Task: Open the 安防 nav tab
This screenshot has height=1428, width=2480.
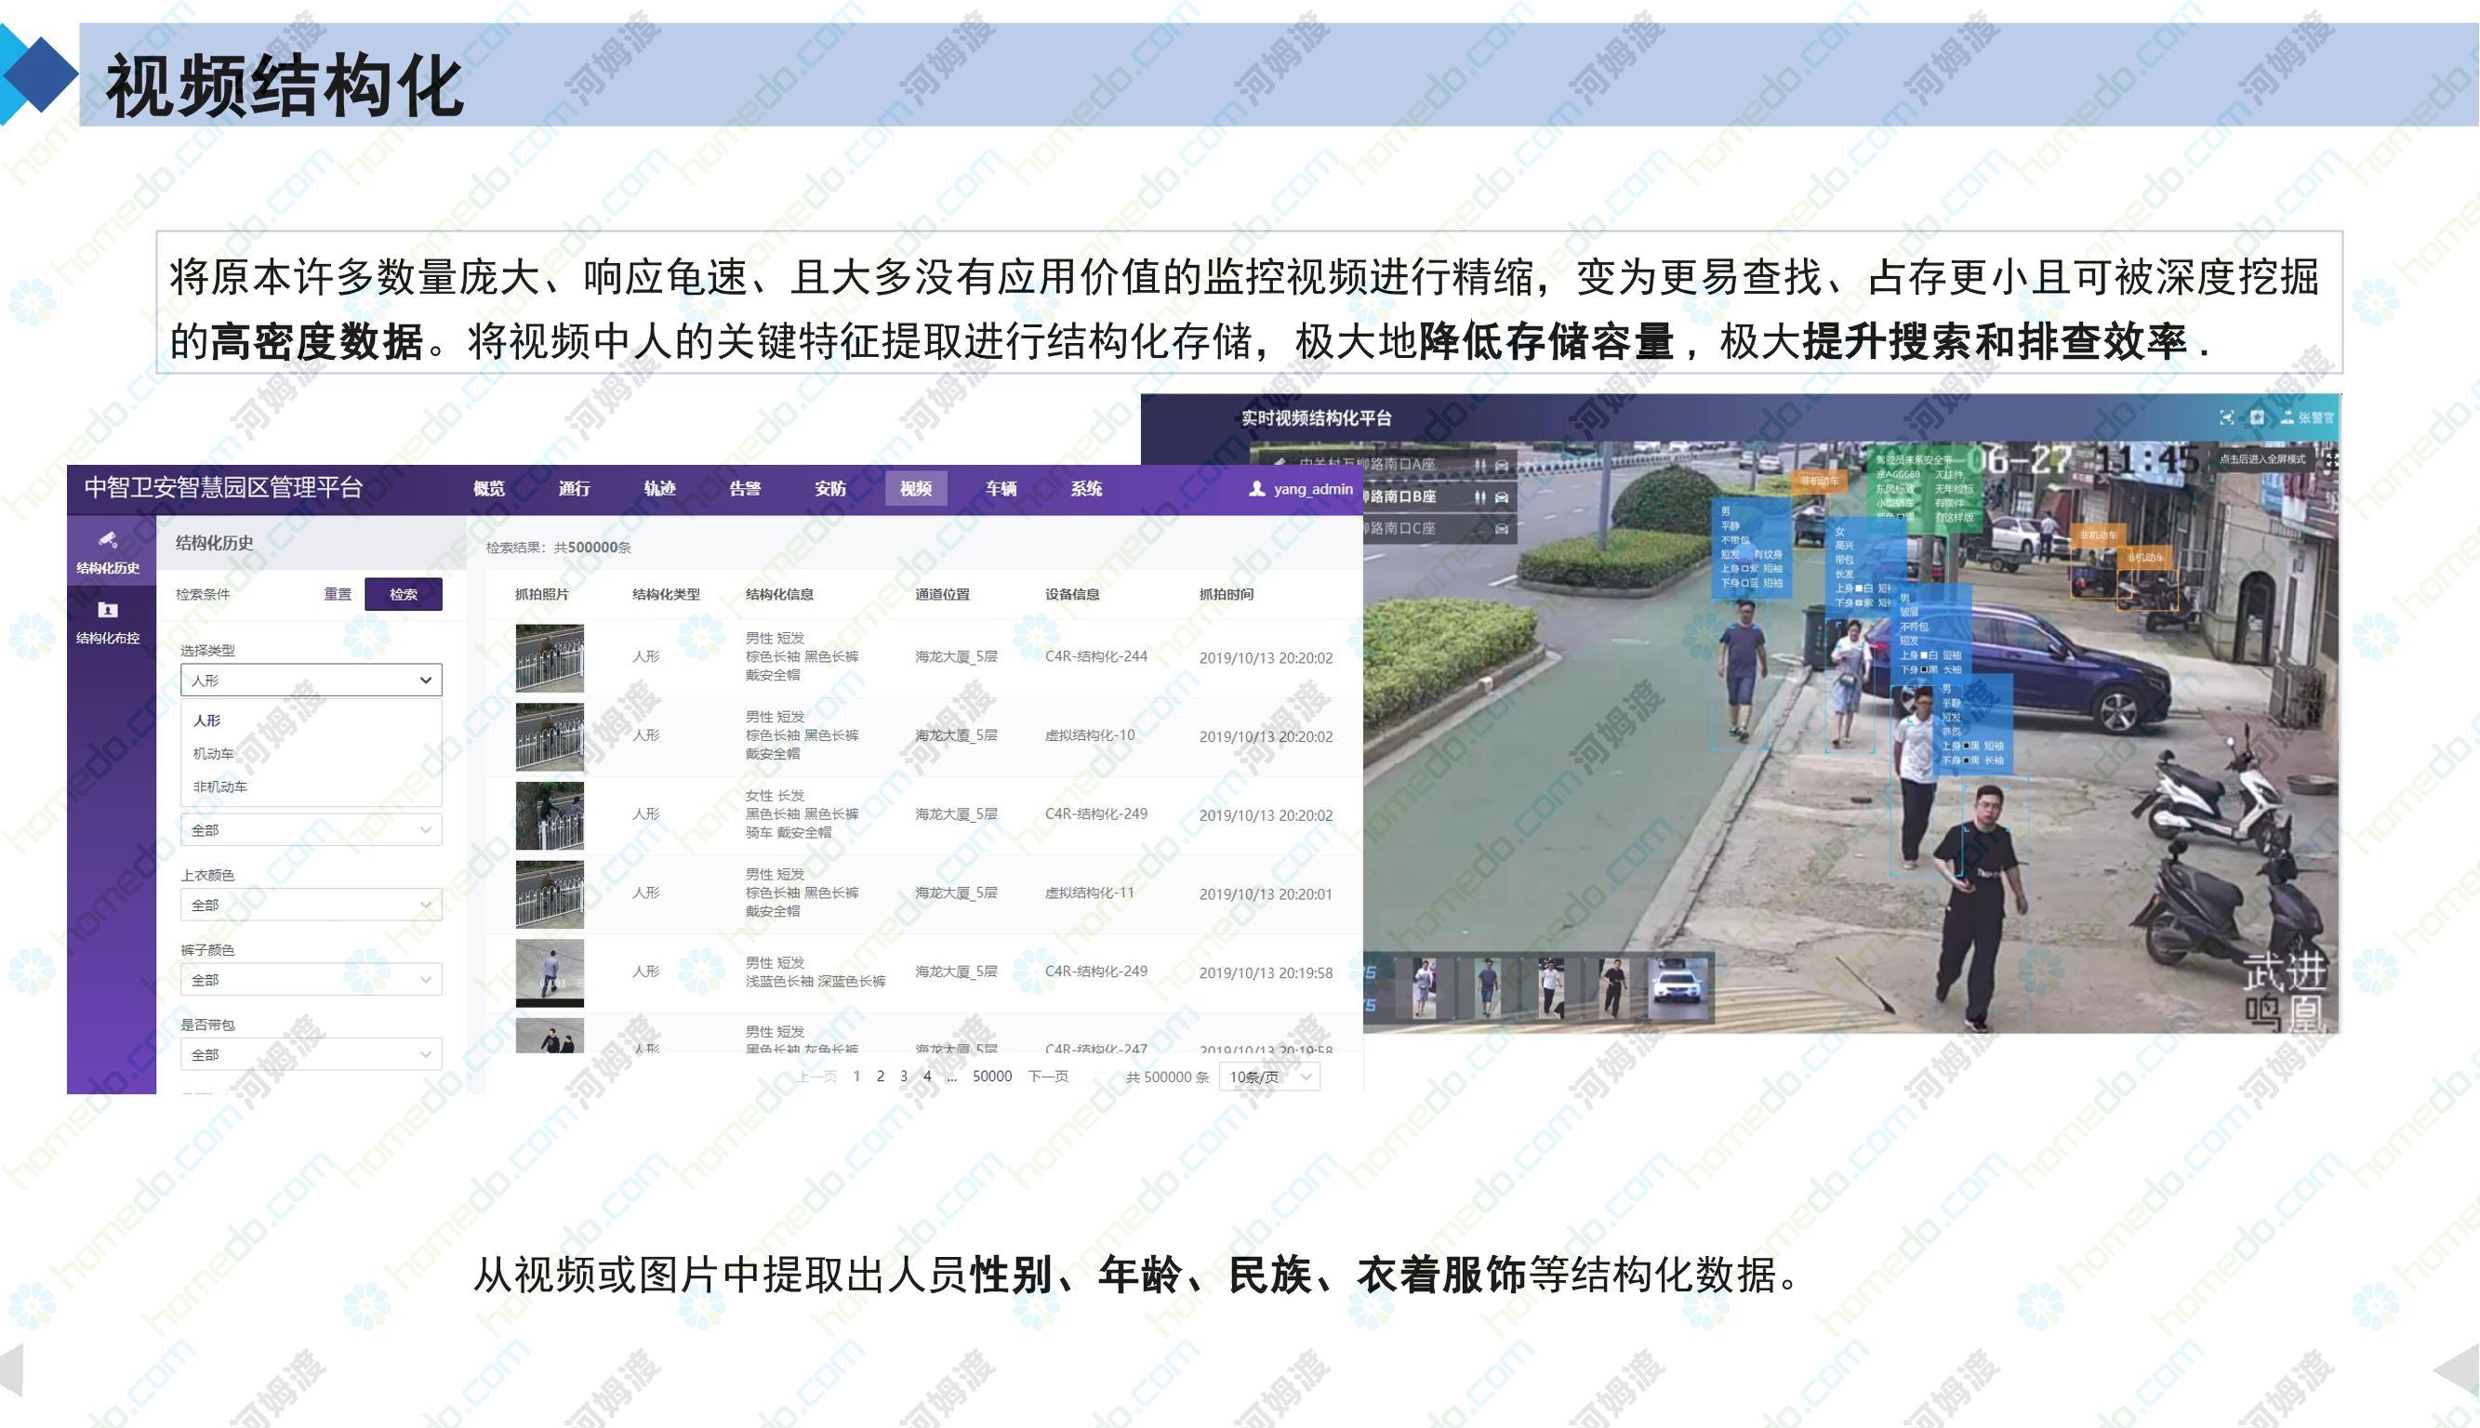Action: pos(830,488)
